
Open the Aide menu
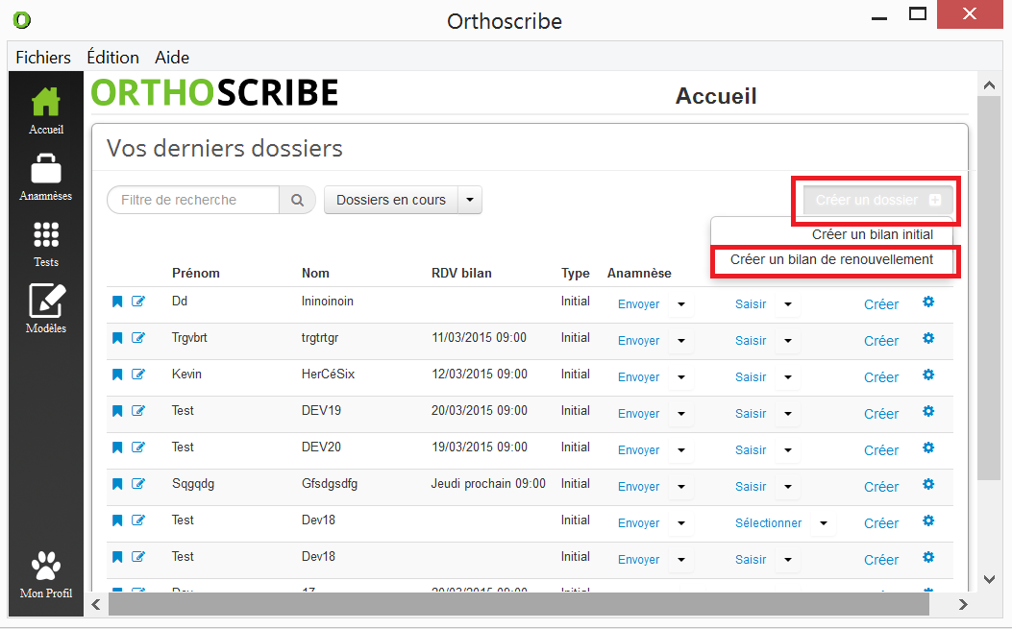pos(172,58)
